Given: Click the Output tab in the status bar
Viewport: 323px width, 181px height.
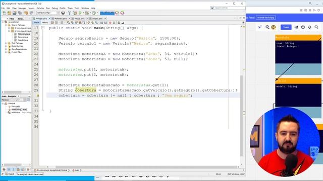Looking at the screenshot, I should tap(9, 174).
